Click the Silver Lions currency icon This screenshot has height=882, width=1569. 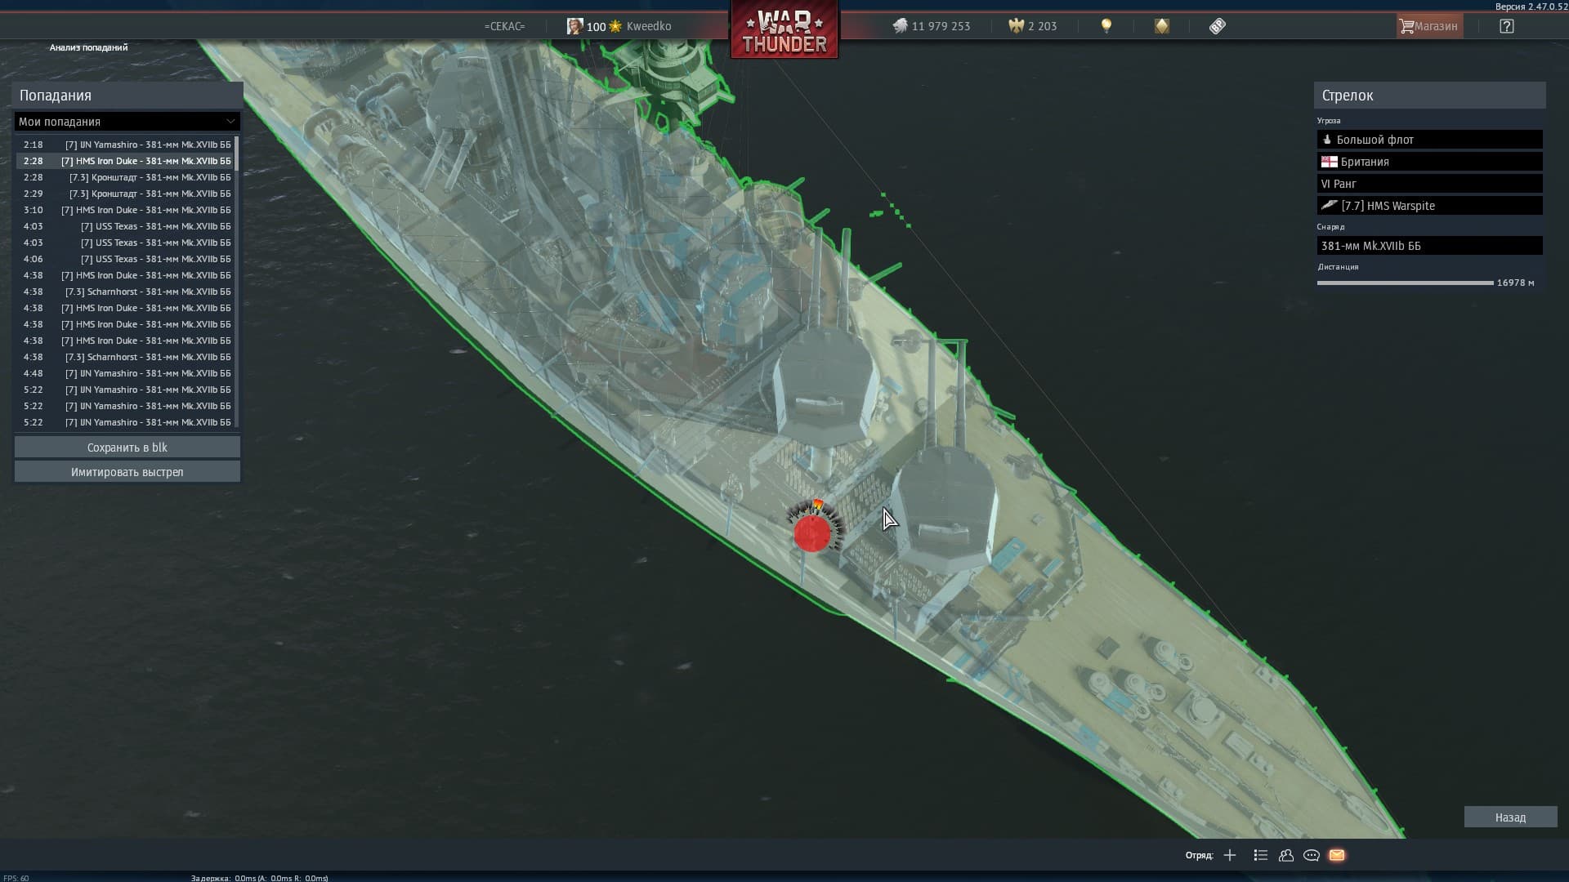point(900,26)
